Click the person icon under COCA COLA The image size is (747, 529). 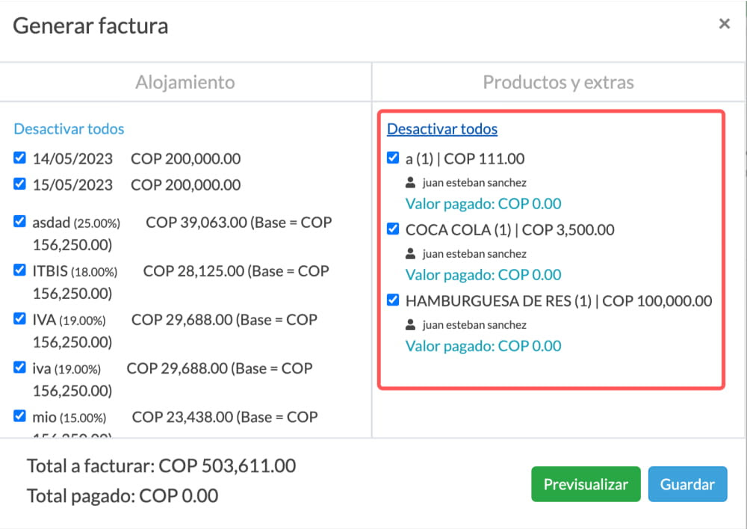[x=410, y=253]
